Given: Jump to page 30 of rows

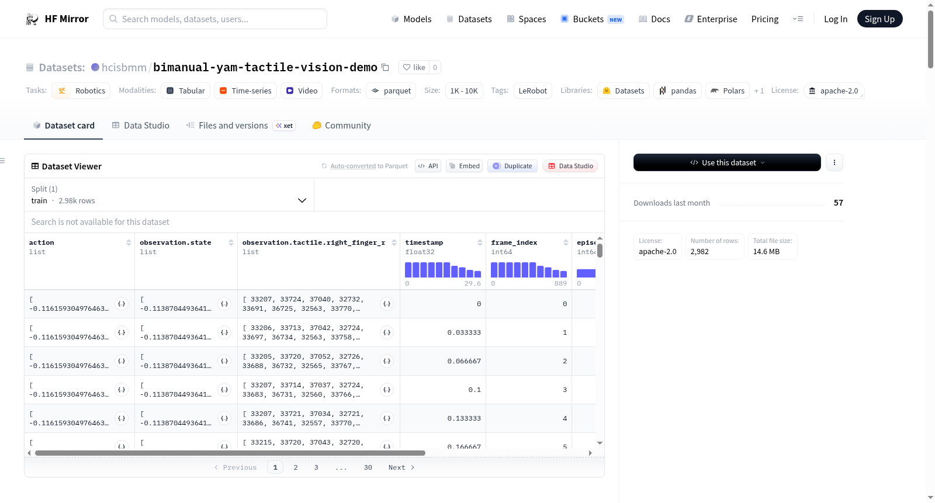Looking at the screenshot, I should pyautogui.click(x=368, y=467).
